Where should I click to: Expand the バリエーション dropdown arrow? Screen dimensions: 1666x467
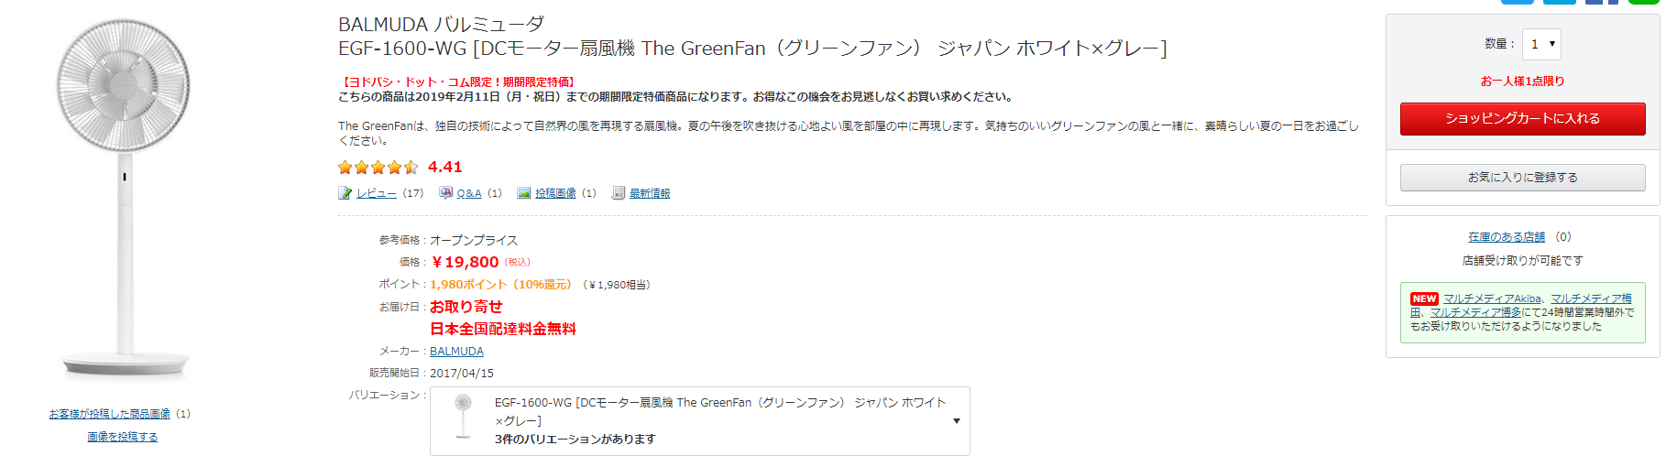coord(956,421)
